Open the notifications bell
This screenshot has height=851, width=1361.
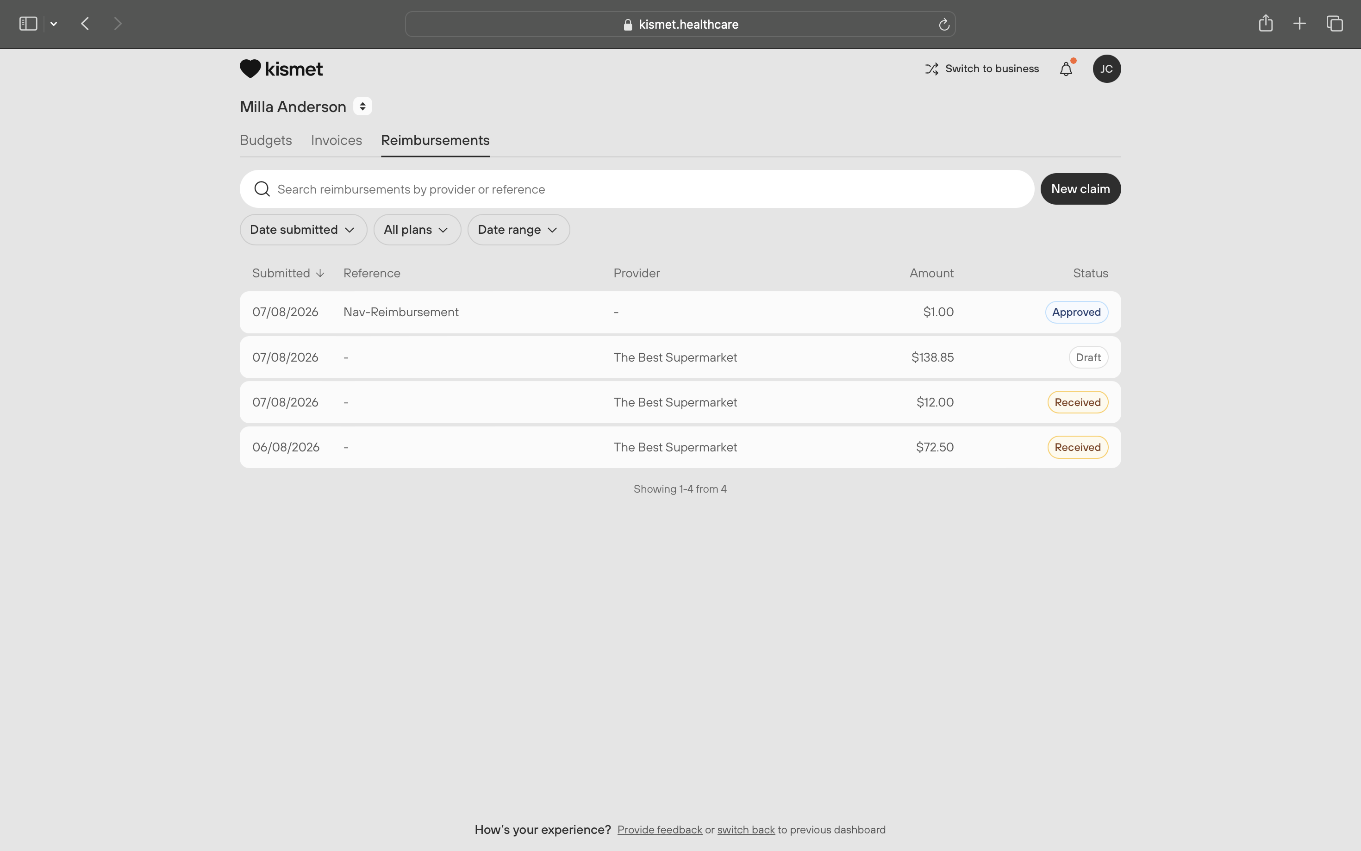click(x=1066, y=69)
